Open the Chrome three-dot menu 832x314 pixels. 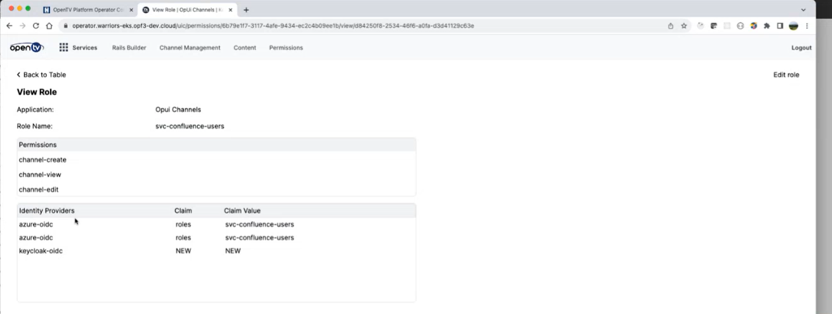coord(807,26)
